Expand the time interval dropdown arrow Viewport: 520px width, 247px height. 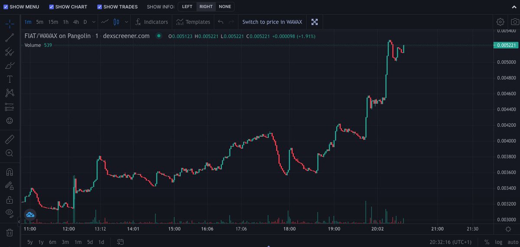(x=94, y=22)
